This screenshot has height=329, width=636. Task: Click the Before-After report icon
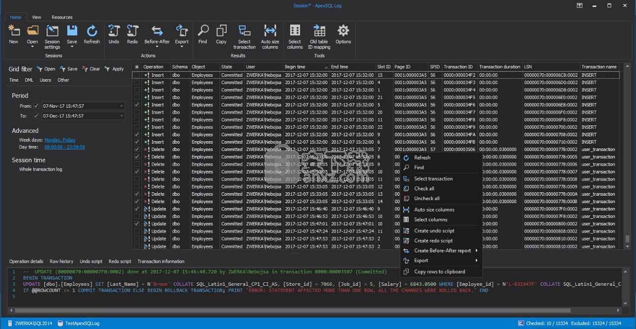tap(157, 31)
